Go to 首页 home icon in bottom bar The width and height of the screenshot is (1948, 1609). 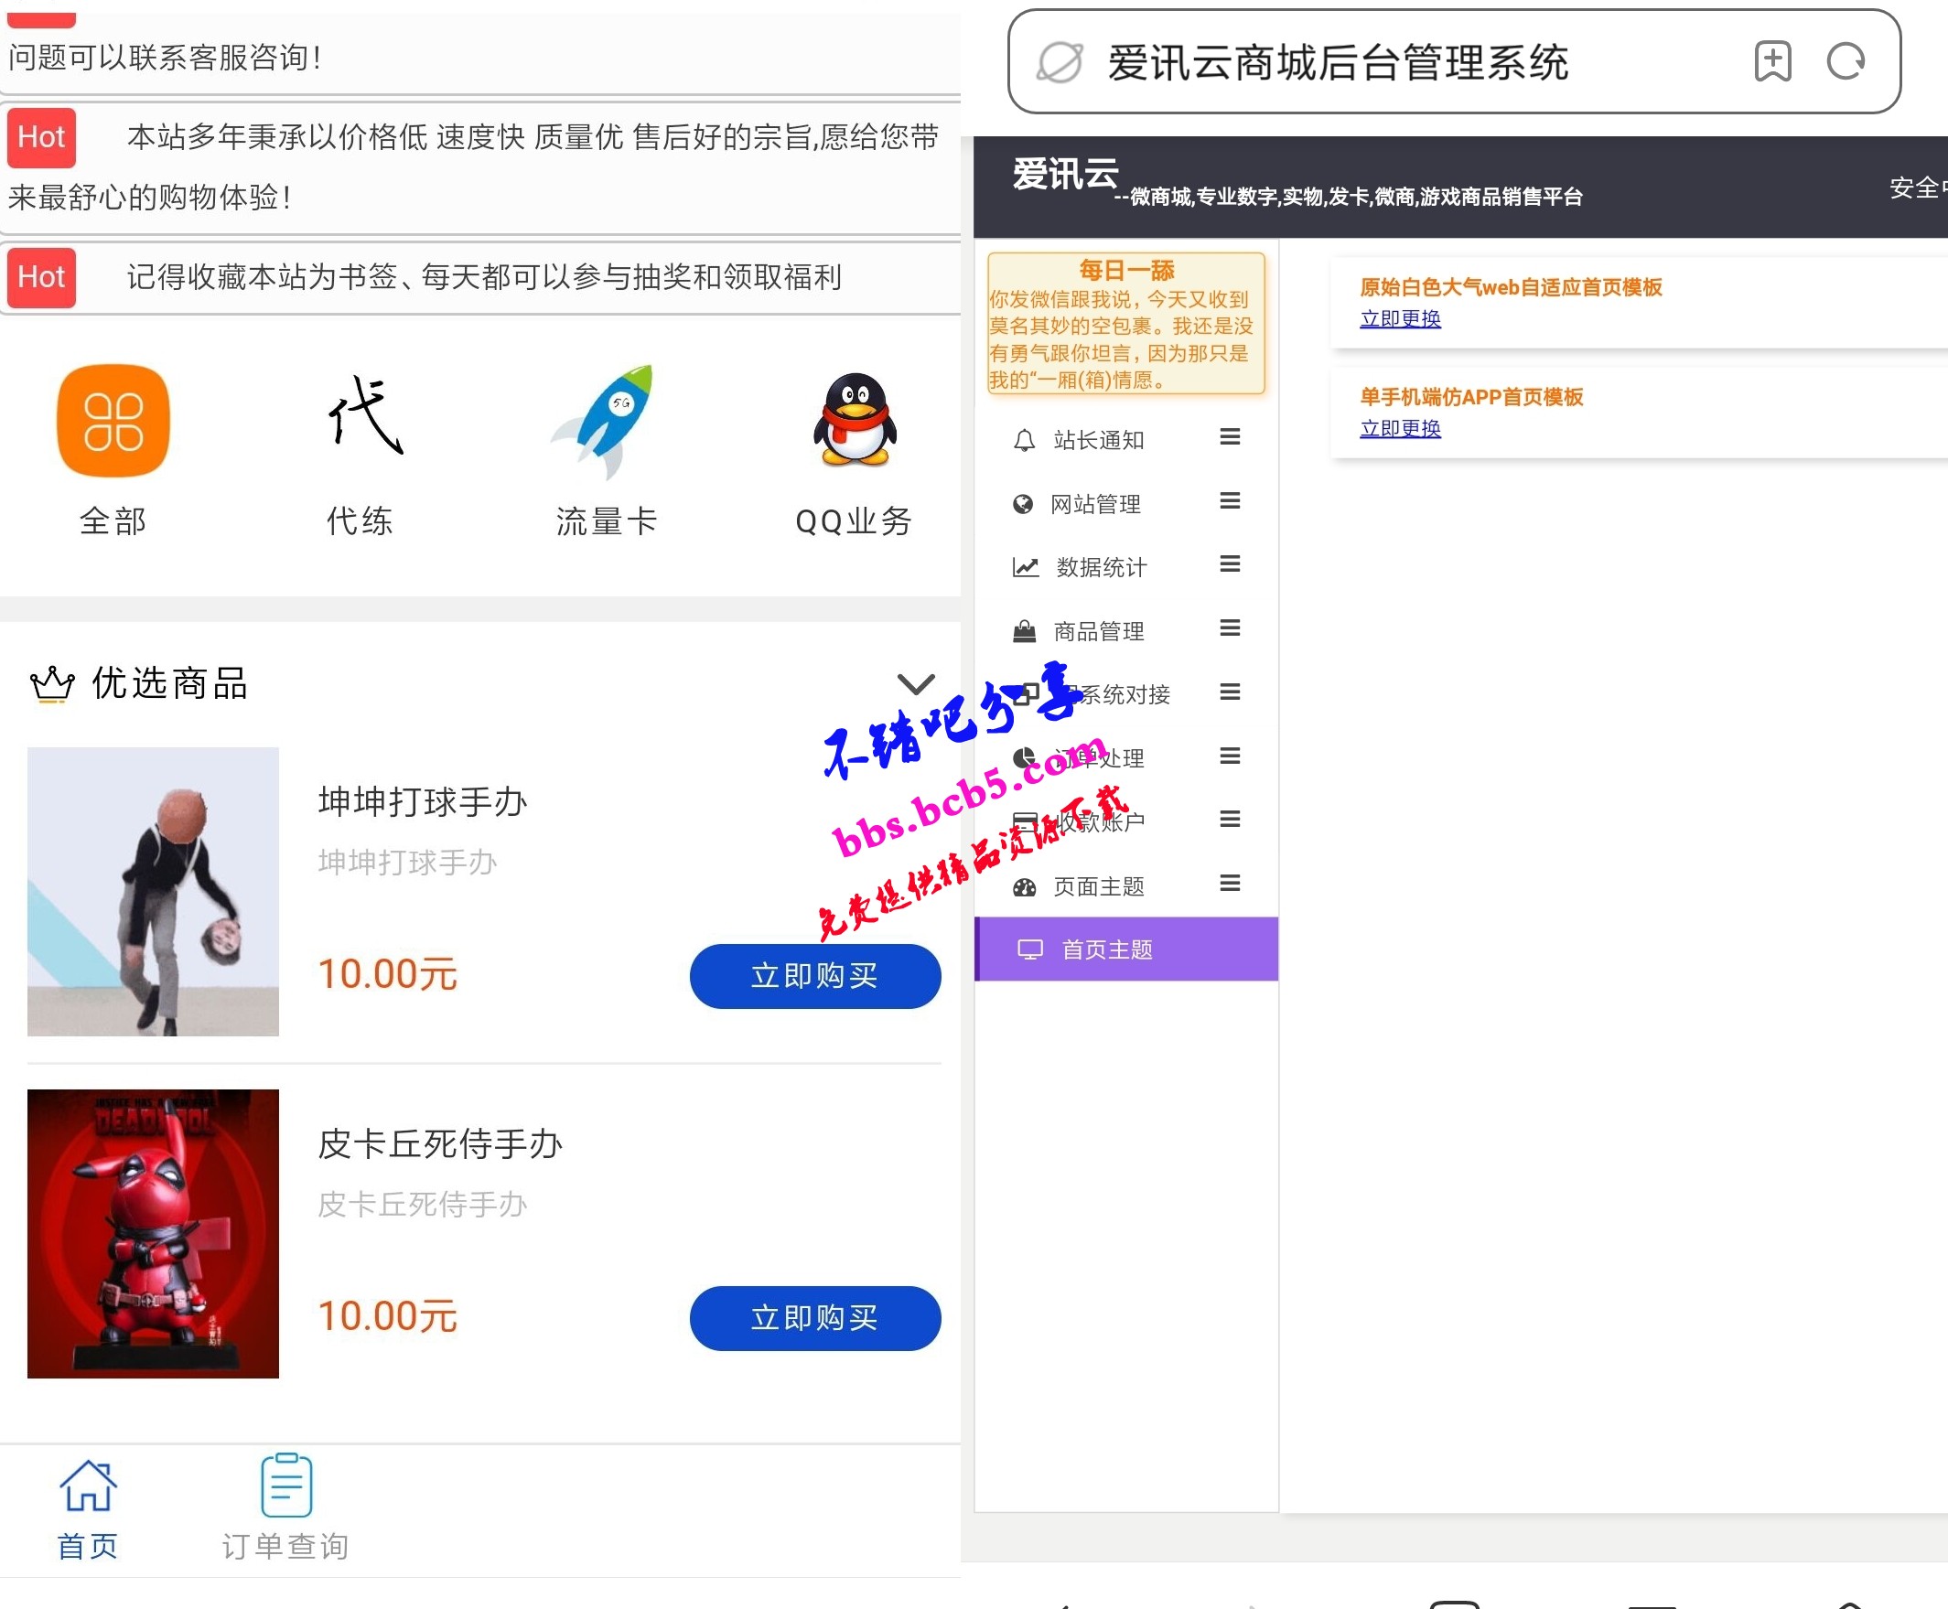[87, 1484]
